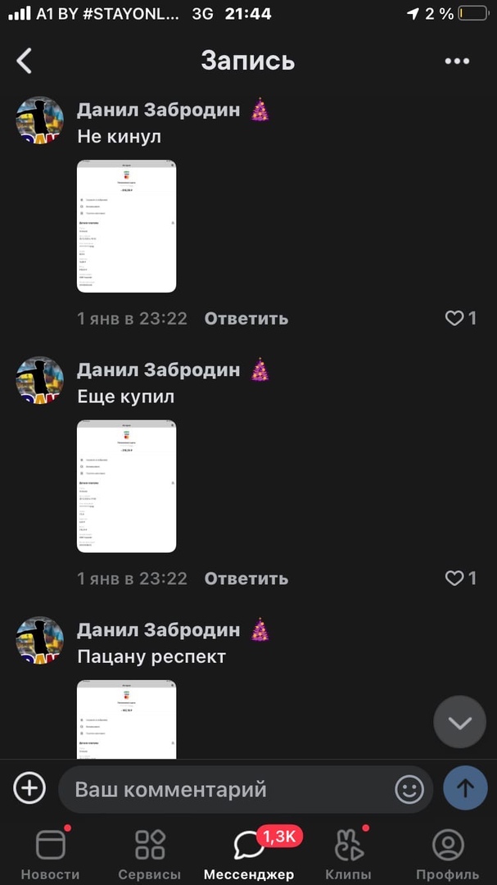This screenshot has height=885, width=497.
Task: Send comment with the arrow-up button
Action: pos(465,788)
